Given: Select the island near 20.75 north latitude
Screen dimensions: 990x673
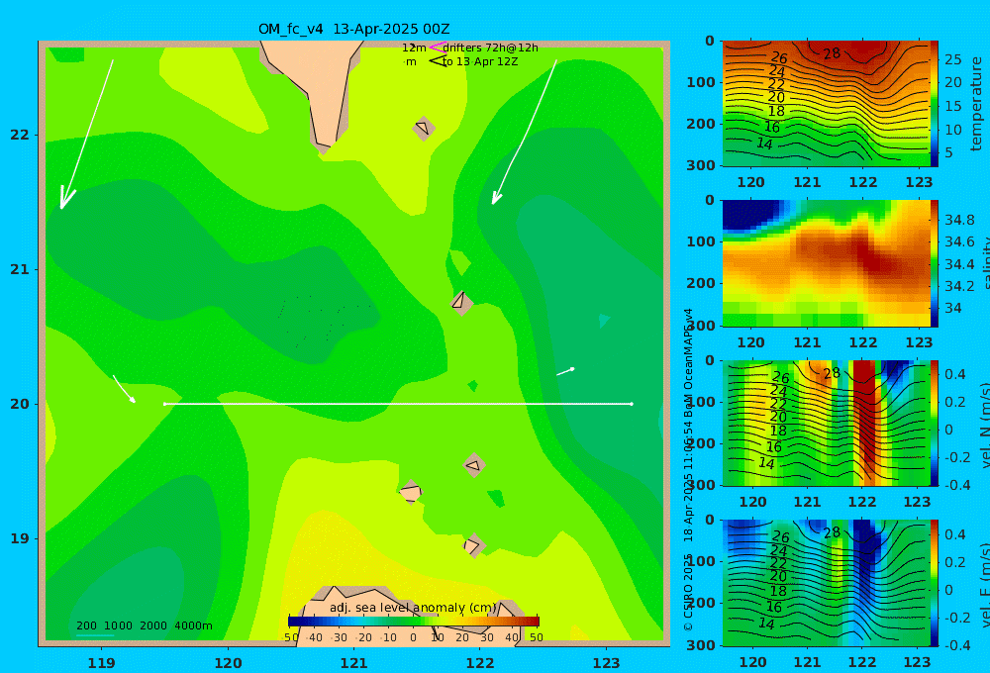Looking at the screenshot, I should click(461, 303).
